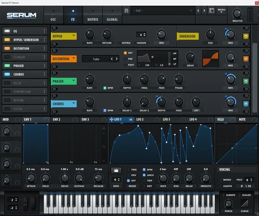Toggle the Phaser BPM sync checkbox
Screen dimensions: 259x216
105,88
